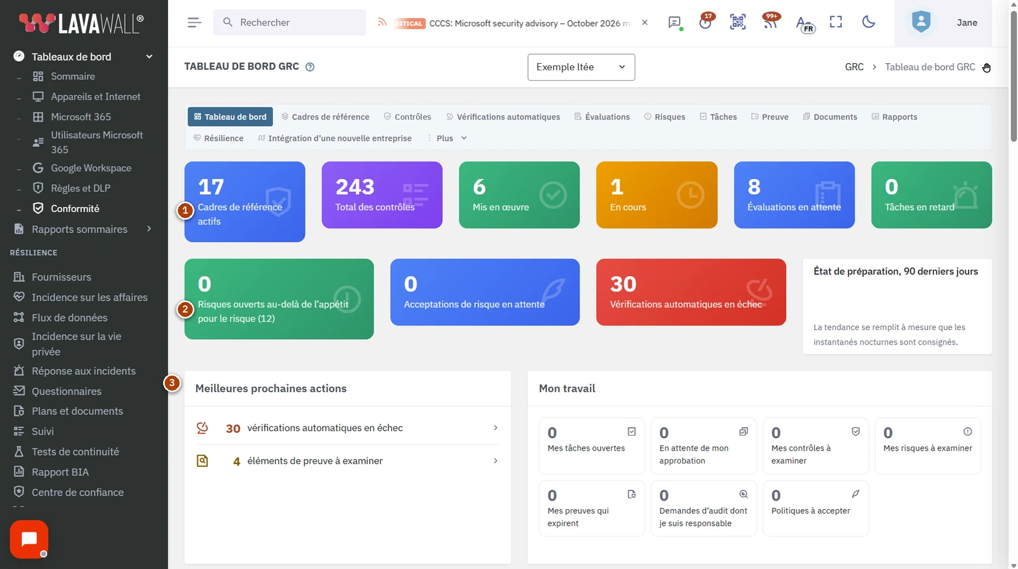1018x569 pixels.
Task: Open Sommaire in the sidebar
Action: 73,76
